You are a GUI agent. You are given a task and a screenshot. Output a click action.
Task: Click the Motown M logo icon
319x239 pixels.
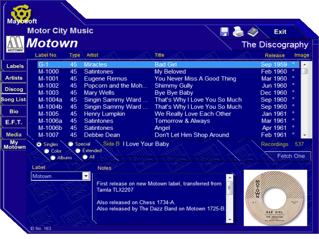click(15, 44)
